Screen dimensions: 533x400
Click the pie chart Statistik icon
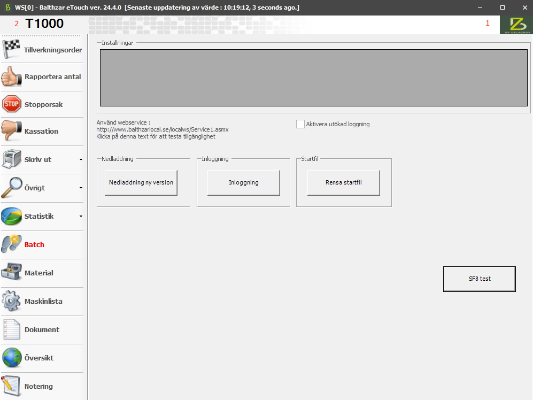pyautogui.click(x=12, y=216)
